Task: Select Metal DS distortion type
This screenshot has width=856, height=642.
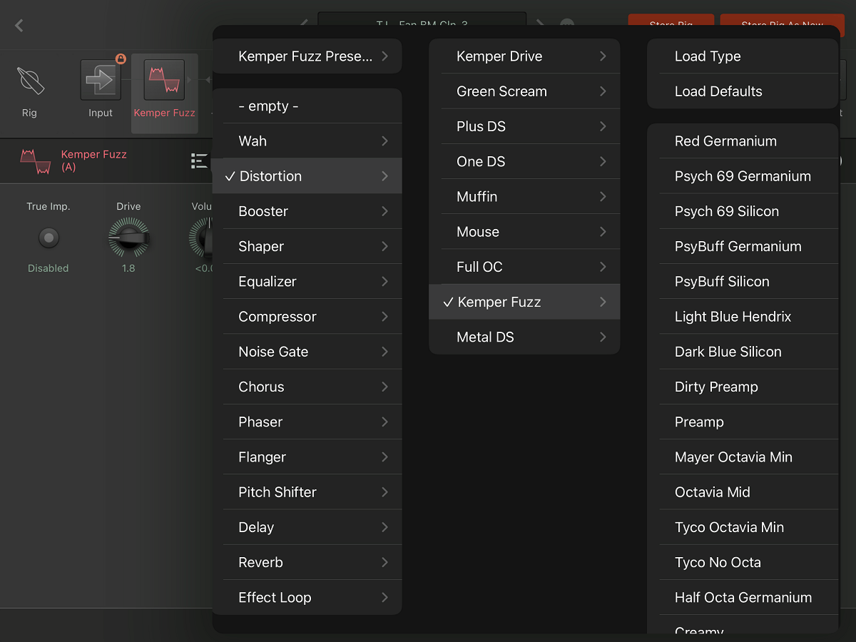Action: pos(524,337)
